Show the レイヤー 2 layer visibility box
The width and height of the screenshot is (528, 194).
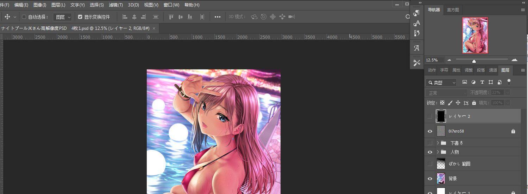tap(429, 116)
